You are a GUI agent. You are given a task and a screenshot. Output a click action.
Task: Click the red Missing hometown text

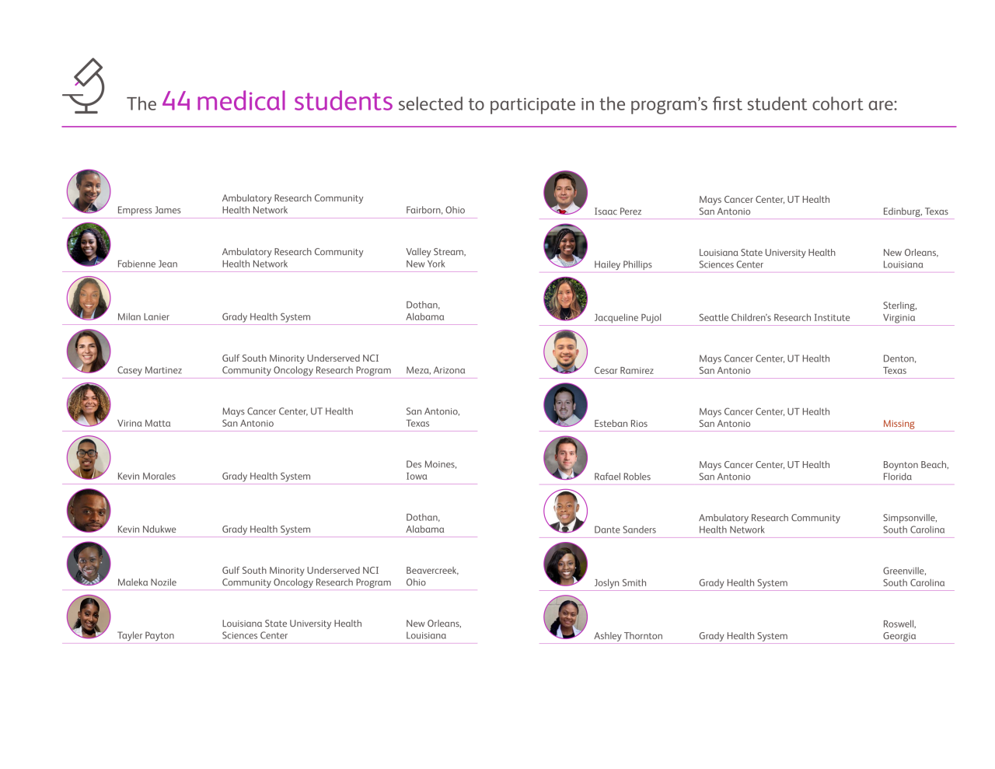899,424
